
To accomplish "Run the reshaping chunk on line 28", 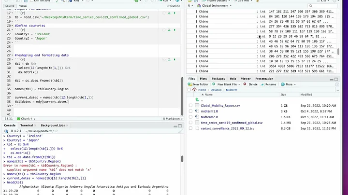I will tap(174, 59).
